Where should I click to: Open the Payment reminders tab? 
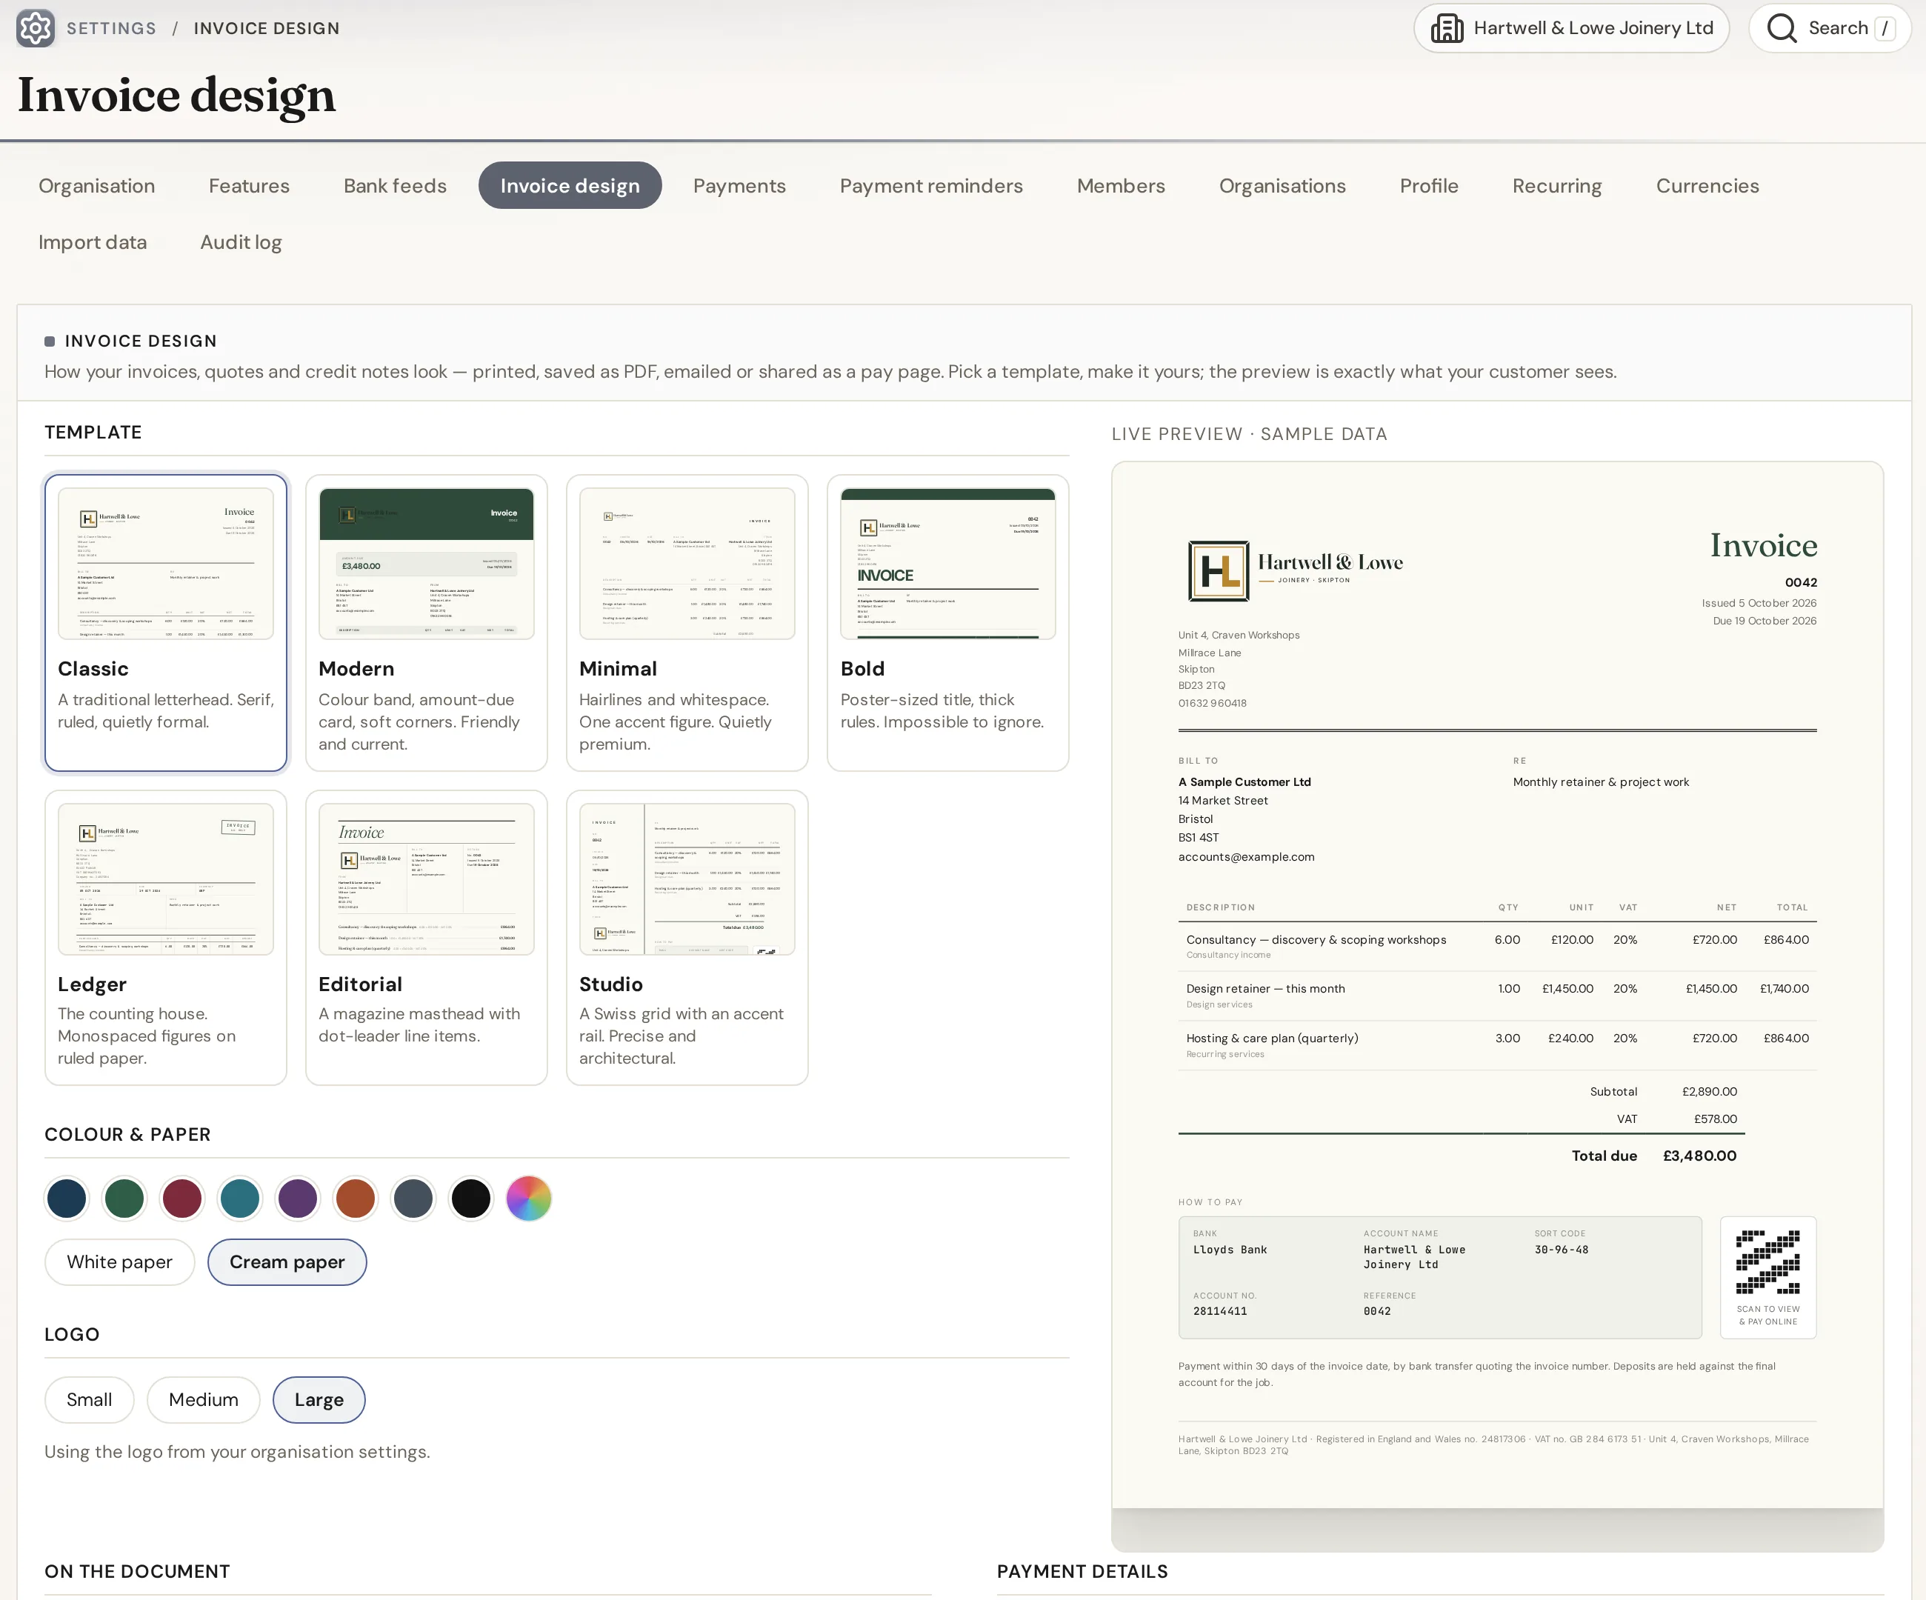931,185
